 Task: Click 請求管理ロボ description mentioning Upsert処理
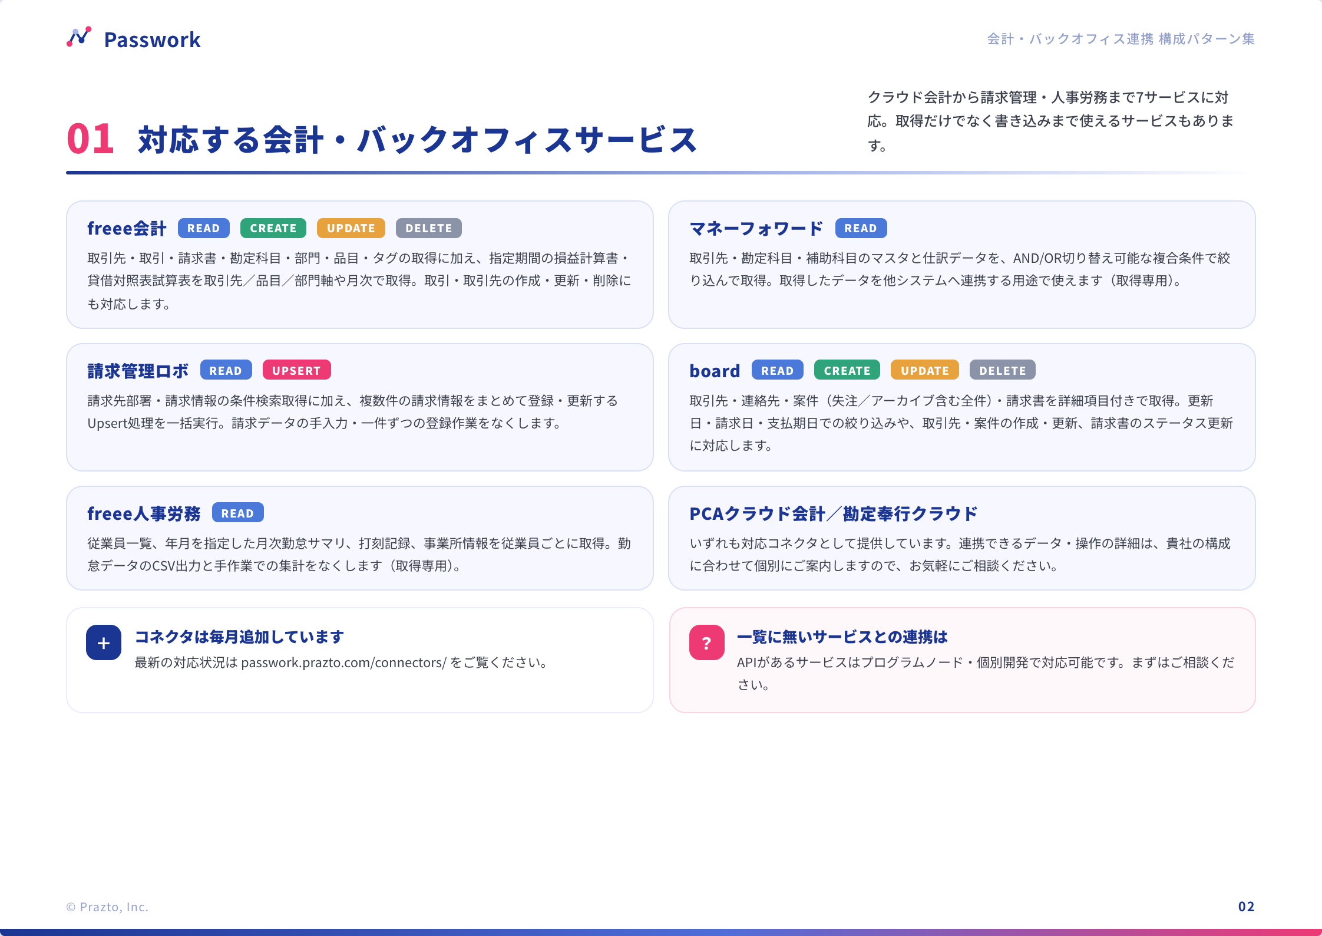point(352,412)
